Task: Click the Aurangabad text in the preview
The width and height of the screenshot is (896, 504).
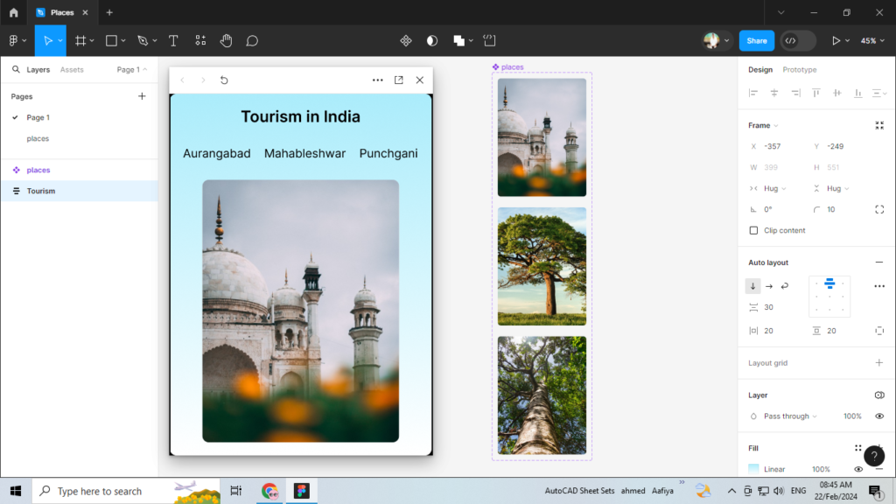Action: click(x=216, y=152)
